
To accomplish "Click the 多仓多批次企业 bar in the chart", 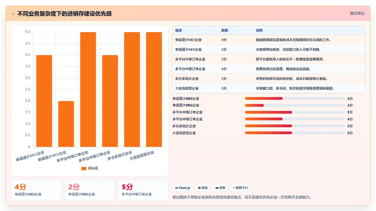I will pos(132,90).
